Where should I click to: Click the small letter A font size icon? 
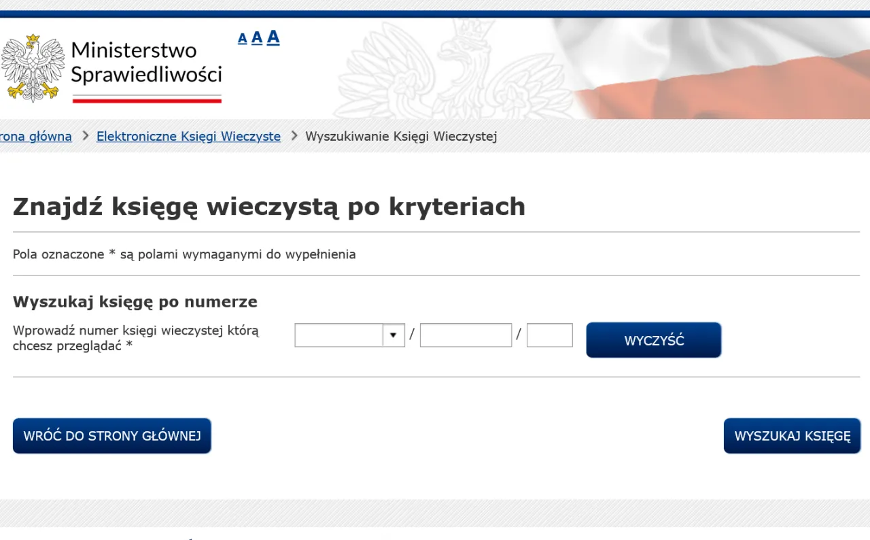[x=242, y=39]
